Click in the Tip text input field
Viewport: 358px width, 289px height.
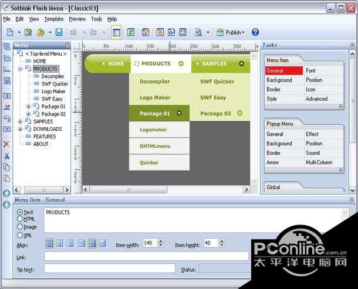pos(110,268)
